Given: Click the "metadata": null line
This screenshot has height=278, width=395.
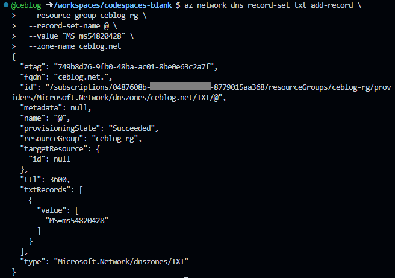Looking at the screenshot, I should [55, 108].
